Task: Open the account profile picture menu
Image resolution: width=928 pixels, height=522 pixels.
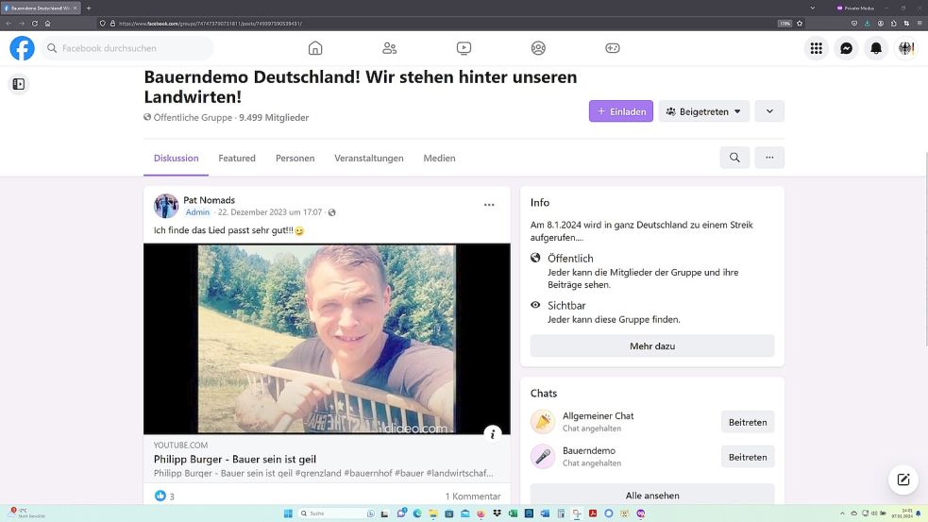Action: click(x=906, y=48)
